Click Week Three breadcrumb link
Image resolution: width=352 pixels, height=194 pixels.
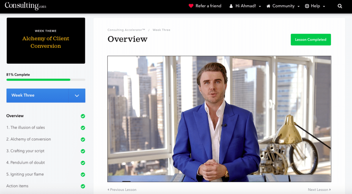coord(162,30)
